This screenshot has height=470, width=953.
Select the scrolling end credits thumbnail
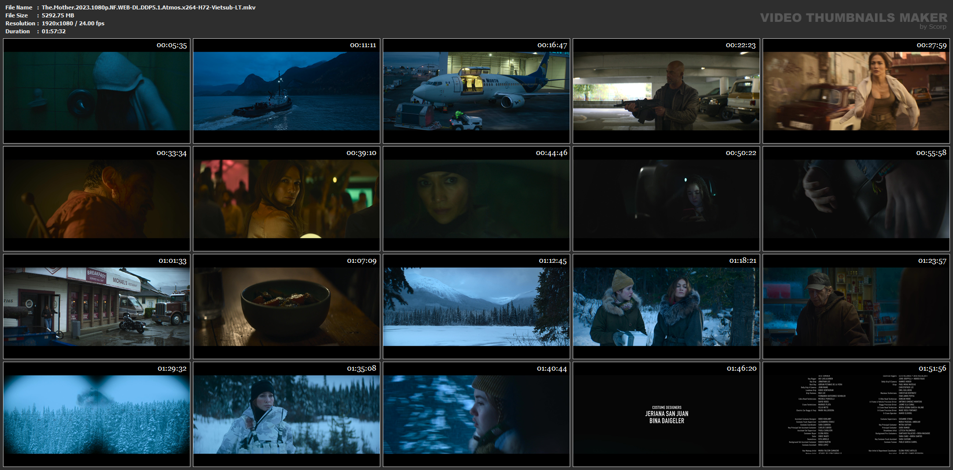[856, 414]
